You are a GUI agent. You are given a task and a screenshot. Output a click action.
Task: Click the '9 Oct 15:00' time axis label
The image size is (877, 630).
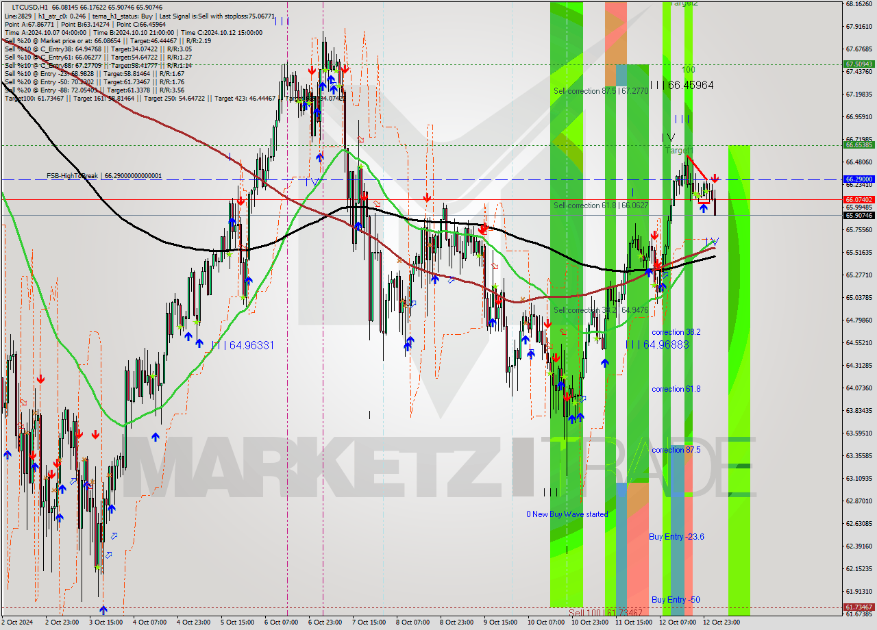click(x=501, y=622)
